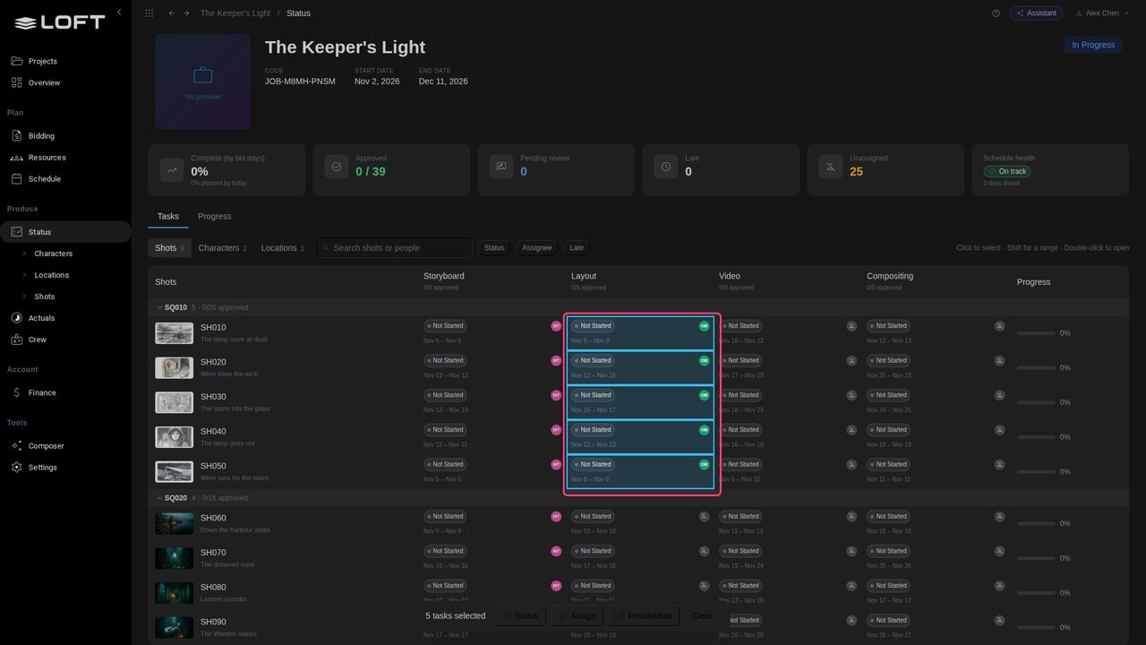Open the app grid launcher icon

[149, 13]
